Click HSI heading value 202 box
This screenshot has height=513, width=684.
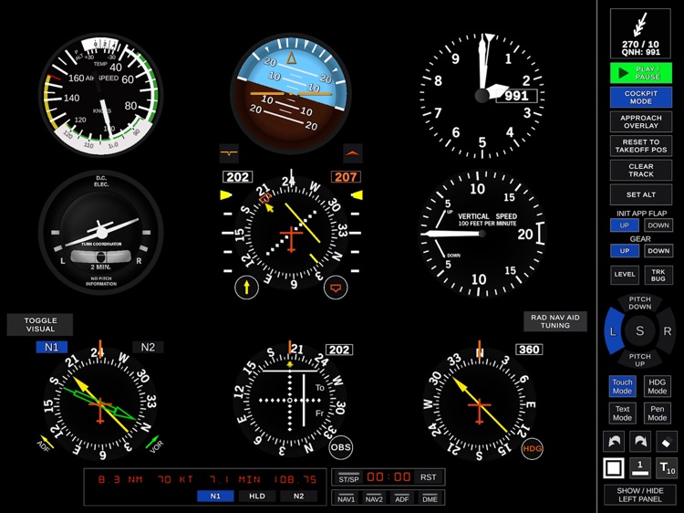(x=238, y=177)
